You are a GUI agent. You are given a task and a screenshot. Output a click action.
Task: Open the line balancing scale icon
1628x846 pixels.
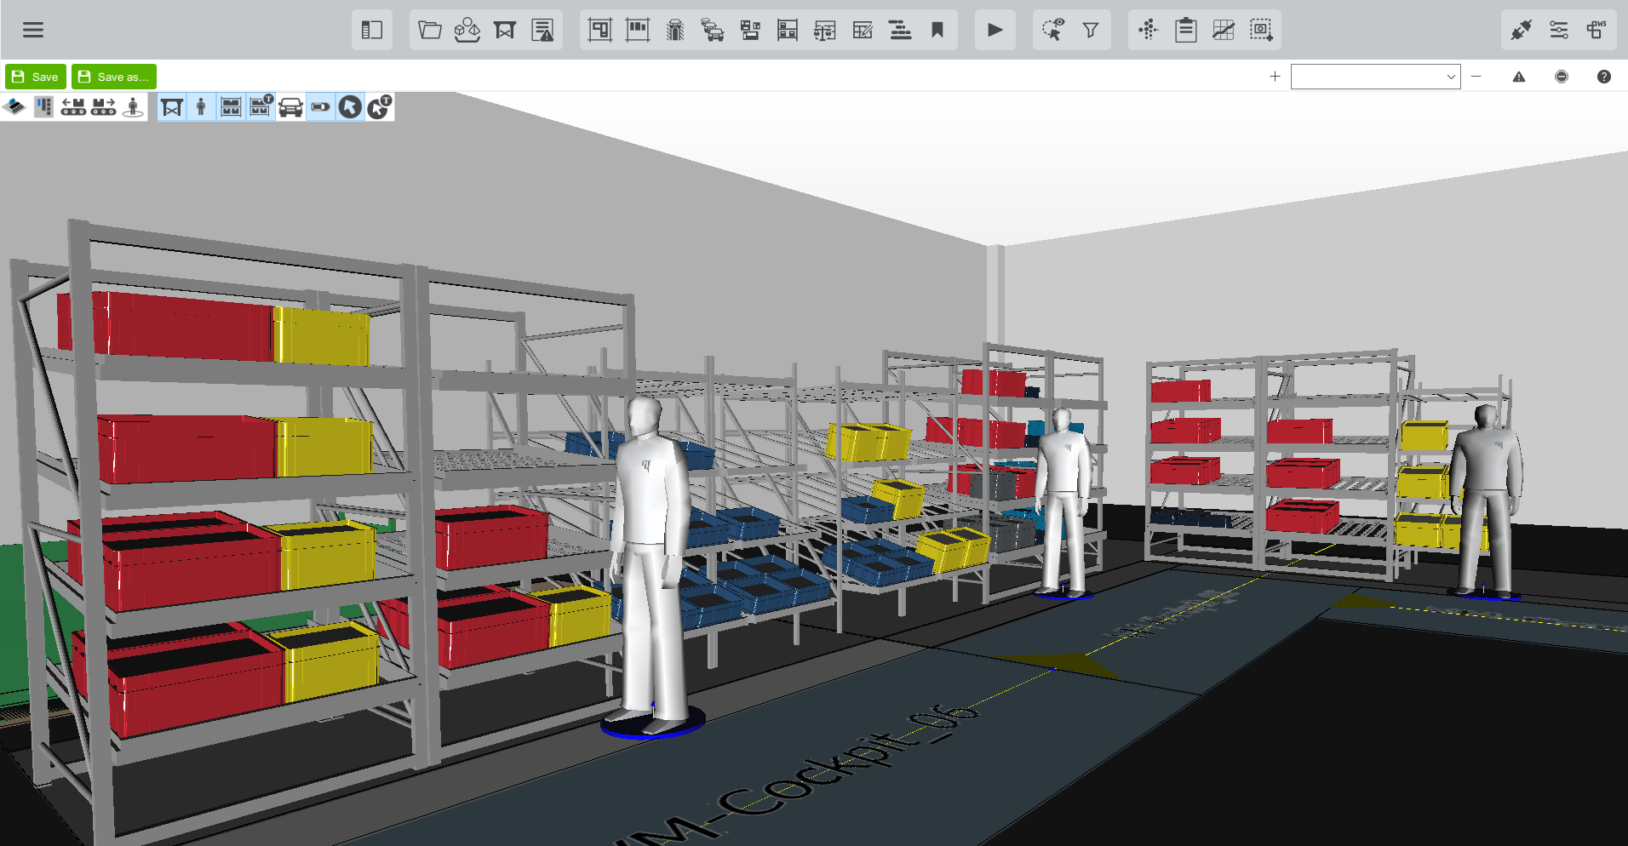click(x=825, y=30)
